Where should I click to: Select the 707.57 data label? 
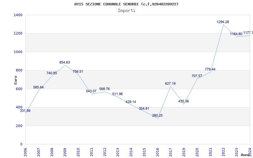coord(197,76)
